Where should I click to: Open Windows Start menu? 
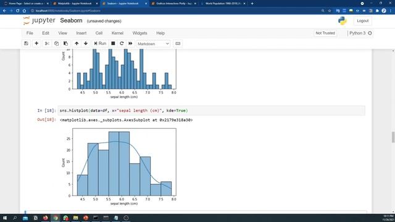click(5, 218)
